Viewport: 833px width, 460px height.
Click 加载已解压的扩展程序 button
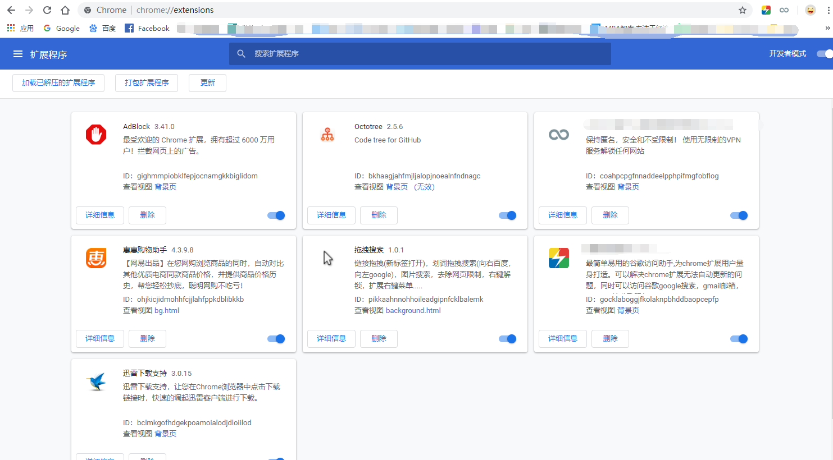58,82
